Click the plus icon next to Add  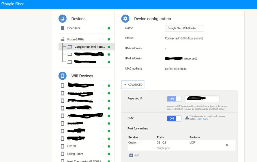click(131, 155)
